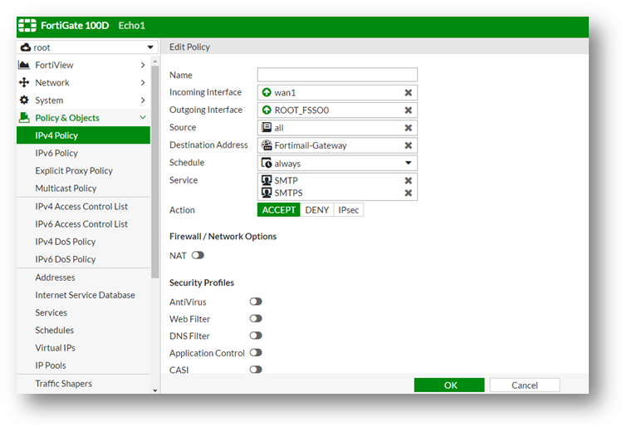Remove wan1 from Incoming Interface
The height and width of the screenshot is (427, 622).
pos(408,92)
